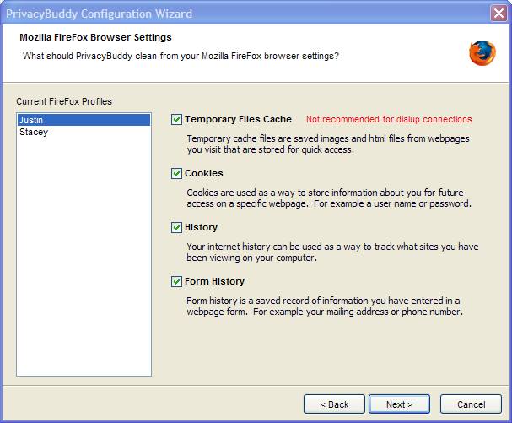Close the PrivacyBuddy Configuration Wizard window
This screenshot has width=512, height=423.
[x=499, y=14]
